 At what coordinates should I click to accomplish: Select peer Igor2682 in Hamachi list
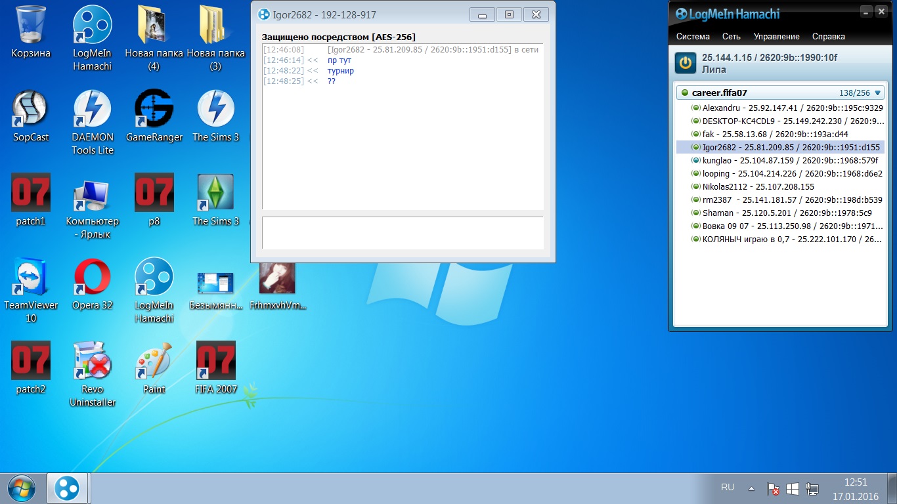pyautogui.click(x=781, y=147)
